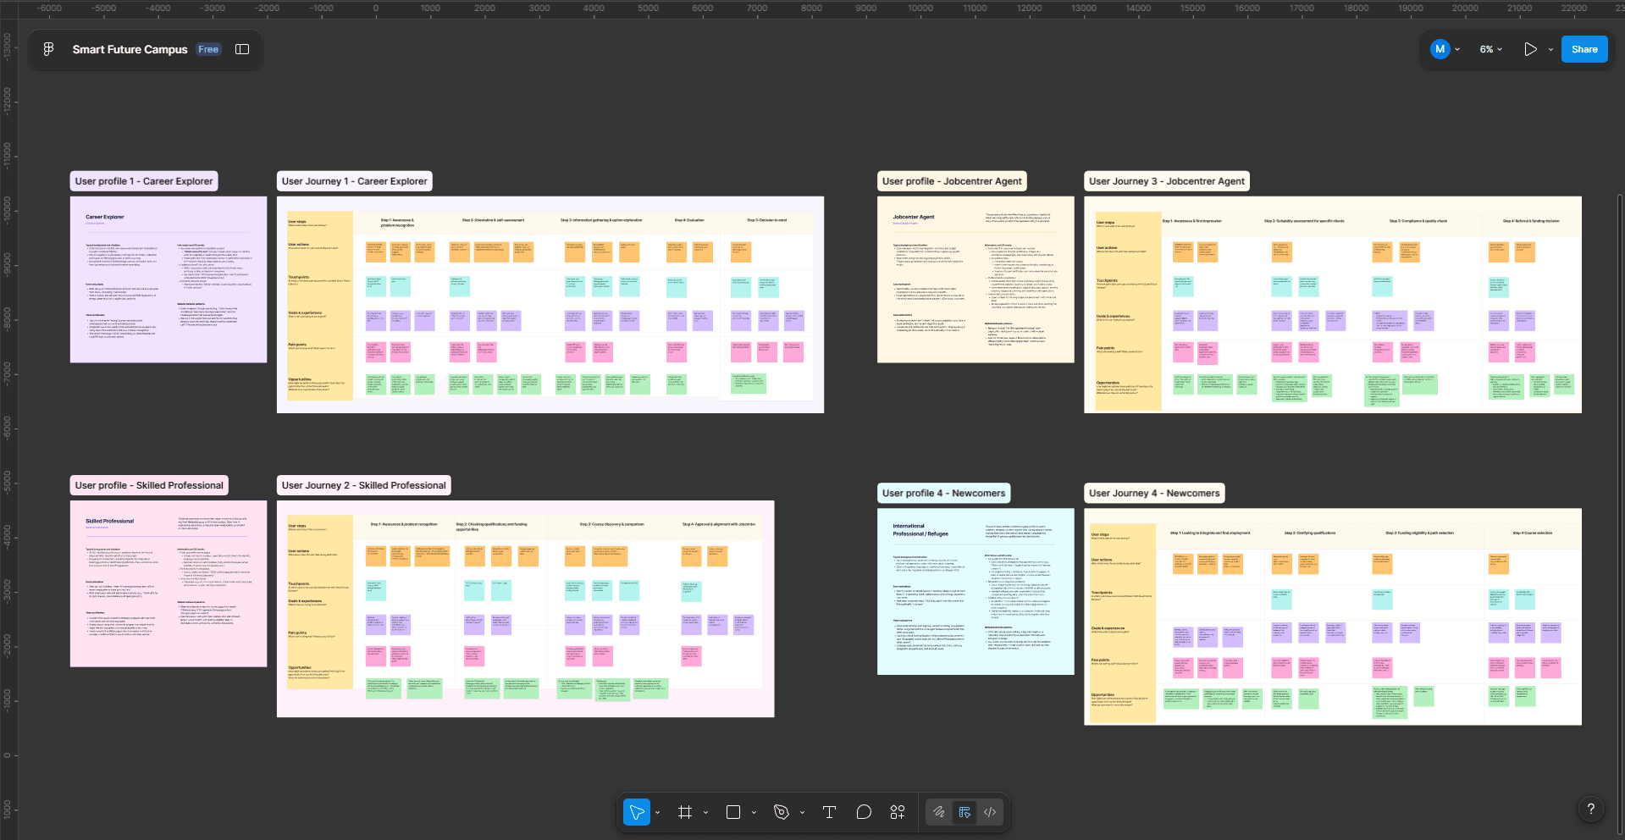
Task: Select the Pen tool
Action: tap(782, 812)
